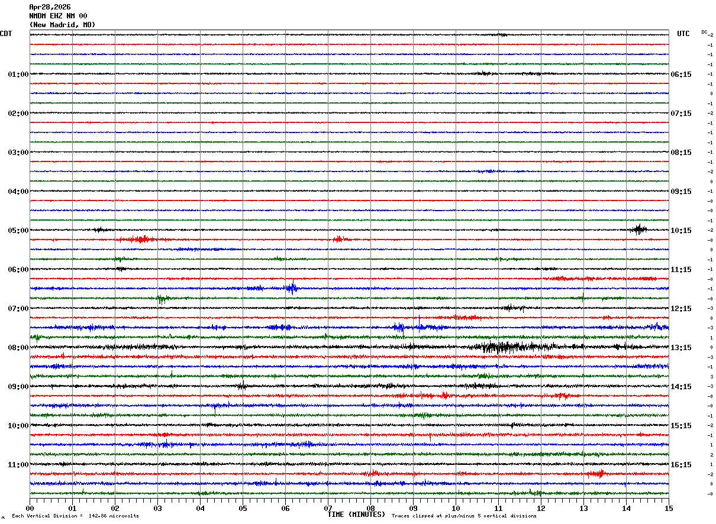716x524 pixels.
Task: Select the 05:00 CDT time label
Action: pos(18,231)
